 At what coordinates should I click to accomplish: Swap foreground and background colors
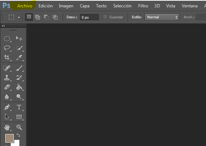[18, 135]
